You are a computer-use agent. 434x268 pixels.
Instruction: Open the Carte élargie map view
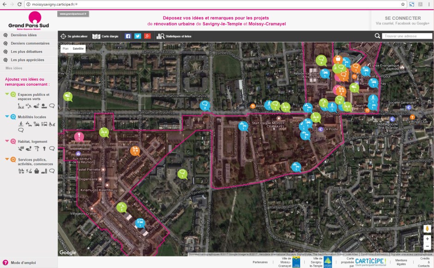(x=96, y=36)
